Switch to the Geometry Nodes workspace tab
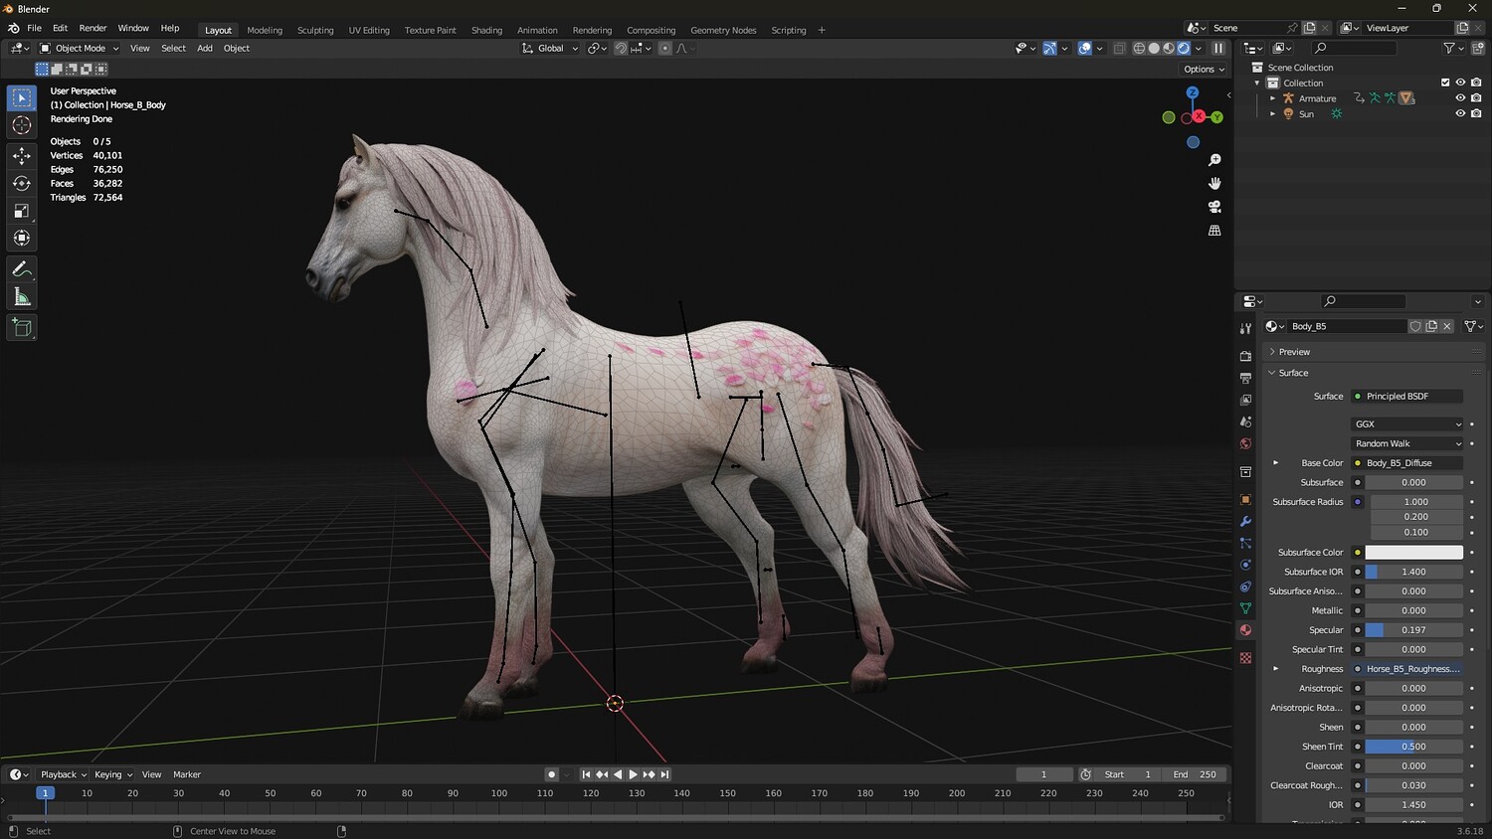 [x=723, y=30]
